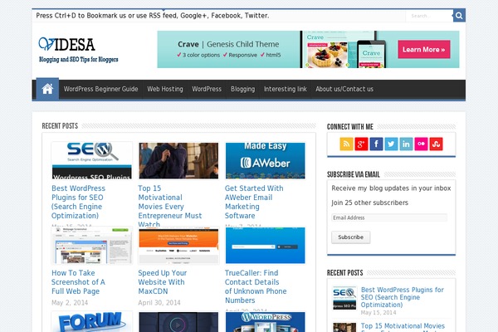Click the sidebar 'May 15, 2014' date
This screenshot has height=332, width=498.
pos(378,313)
